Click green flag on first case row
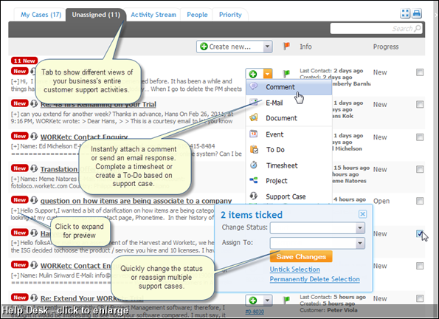 point(286,74)
